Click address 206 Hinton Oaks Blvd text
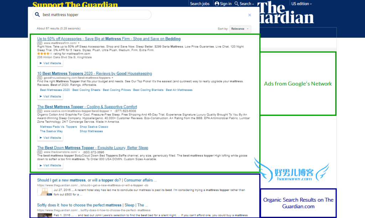 (65, 57)
